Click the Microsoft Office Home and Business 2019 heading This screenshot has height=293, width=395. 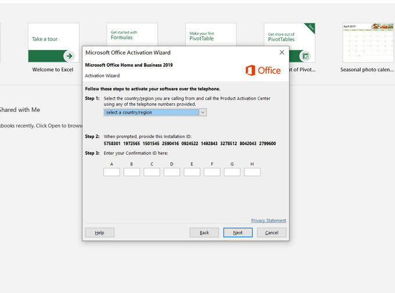tap(129, 65)
